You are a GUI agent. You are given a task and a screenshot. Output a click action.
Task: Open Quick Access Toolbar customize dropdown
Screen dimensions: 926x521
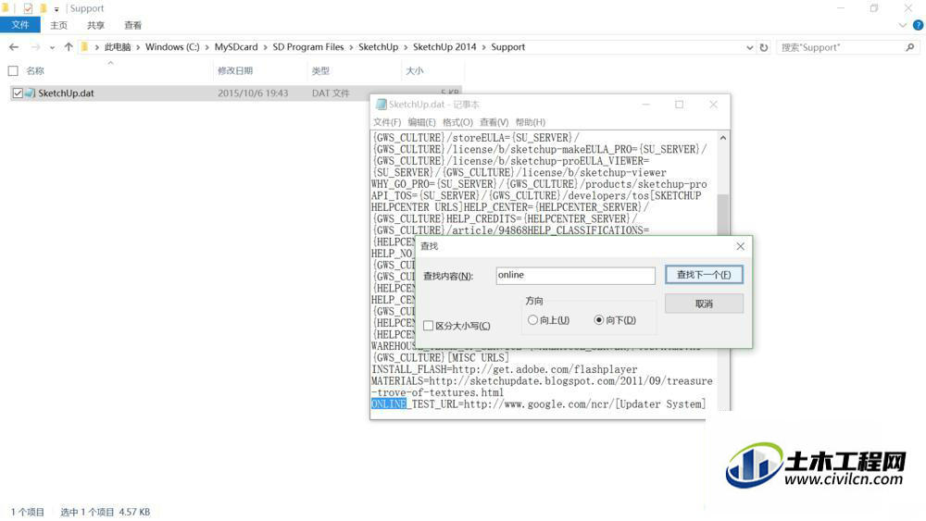pos(56,9)
